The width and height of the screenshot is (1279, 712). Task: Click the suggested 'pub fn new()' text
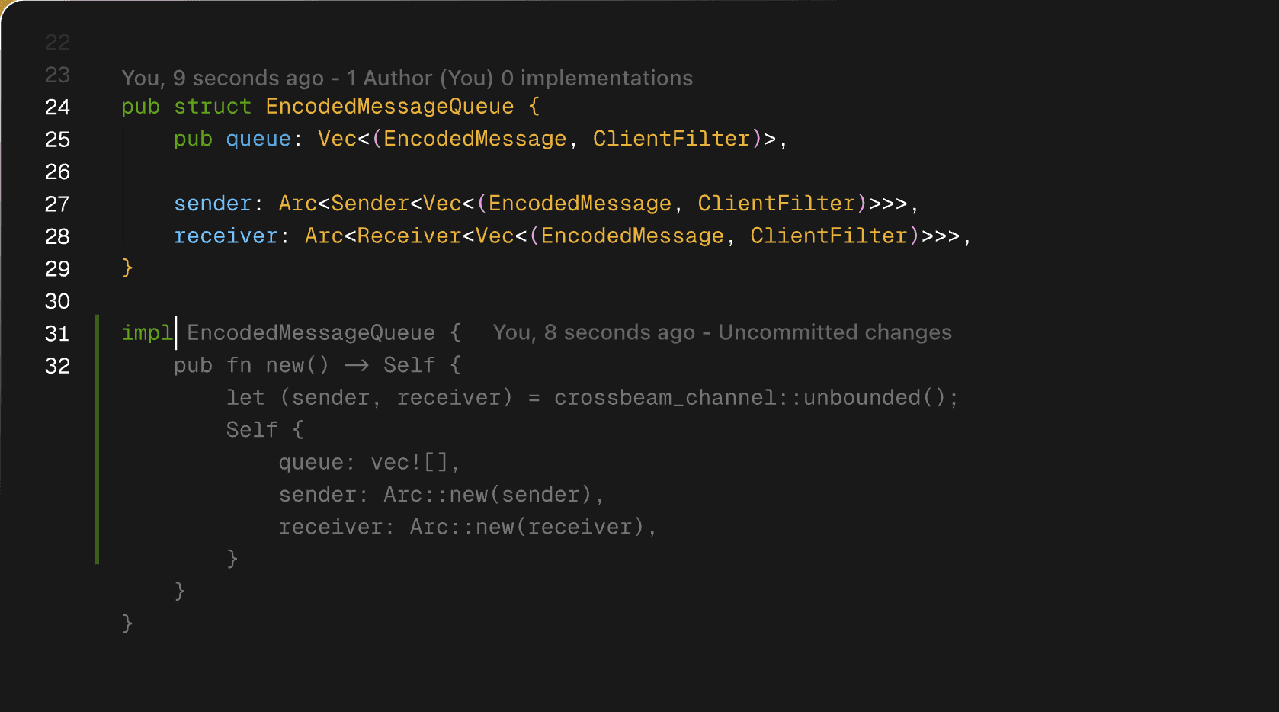[x=252, y=365]
